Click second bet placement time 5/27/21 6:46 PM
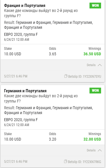 point(16,162)
